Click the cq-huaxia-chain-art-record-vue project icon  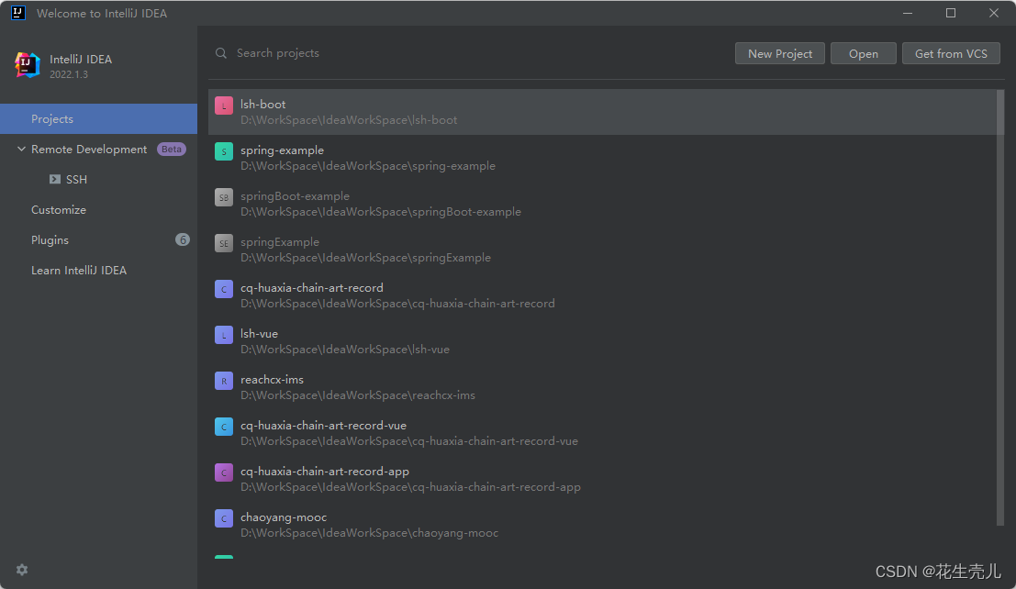click(224, 427)
